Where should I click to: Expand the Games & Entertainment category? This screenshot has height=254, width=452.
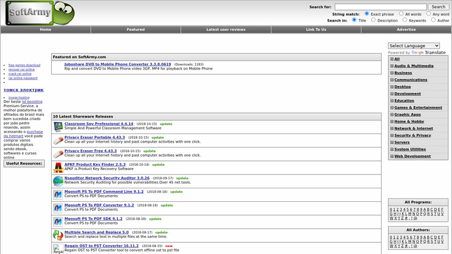coord(392,108)
